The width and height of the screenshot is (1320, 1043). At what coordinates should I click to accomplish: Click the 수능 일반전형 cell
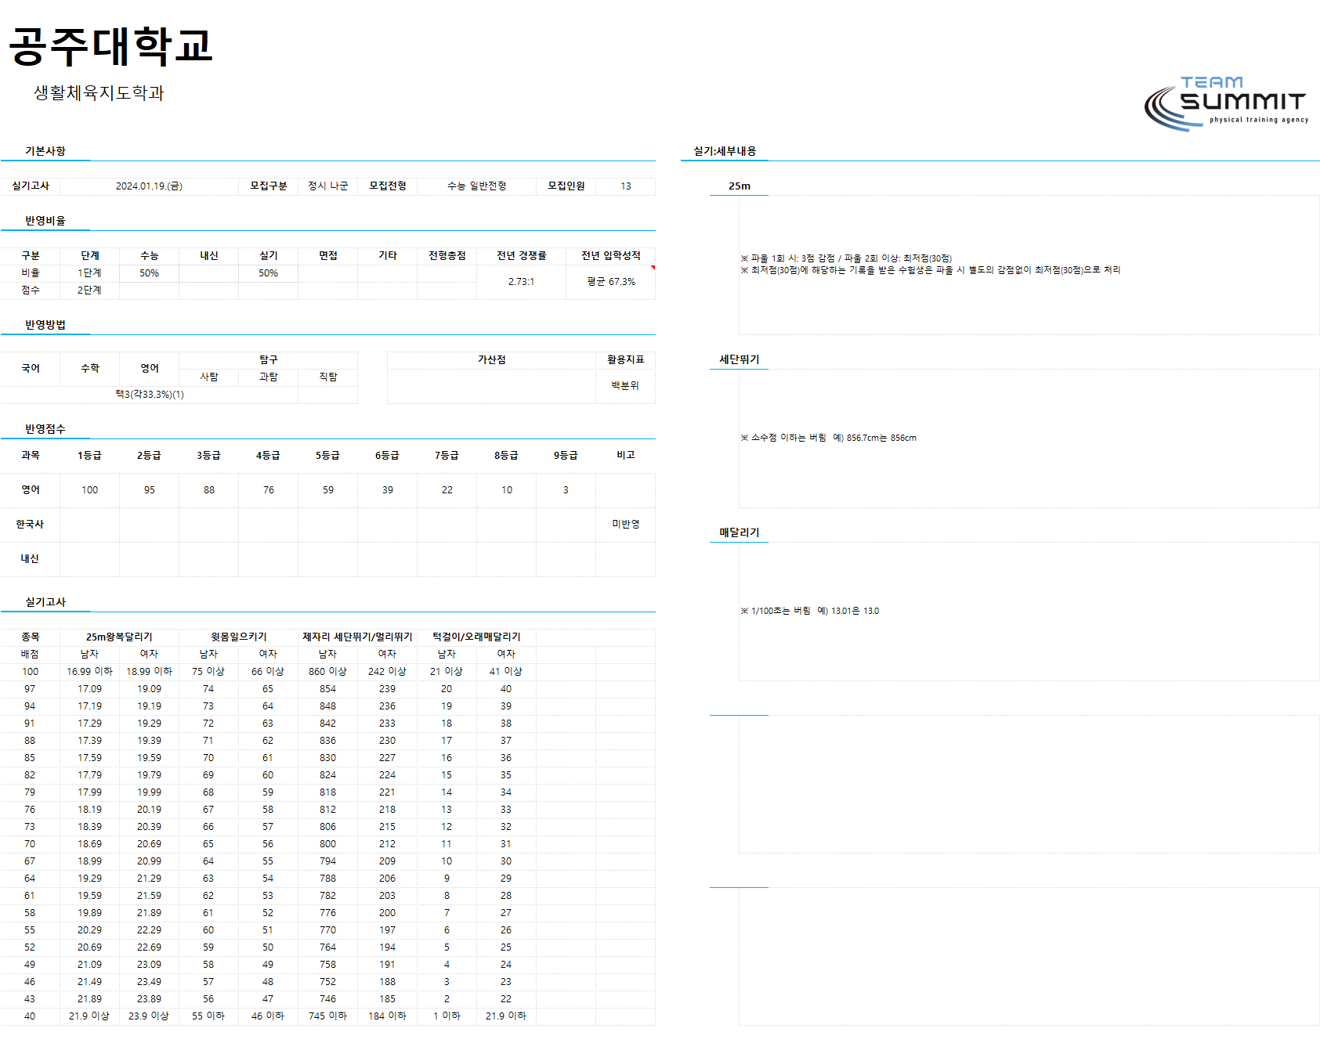click(476, 186)
